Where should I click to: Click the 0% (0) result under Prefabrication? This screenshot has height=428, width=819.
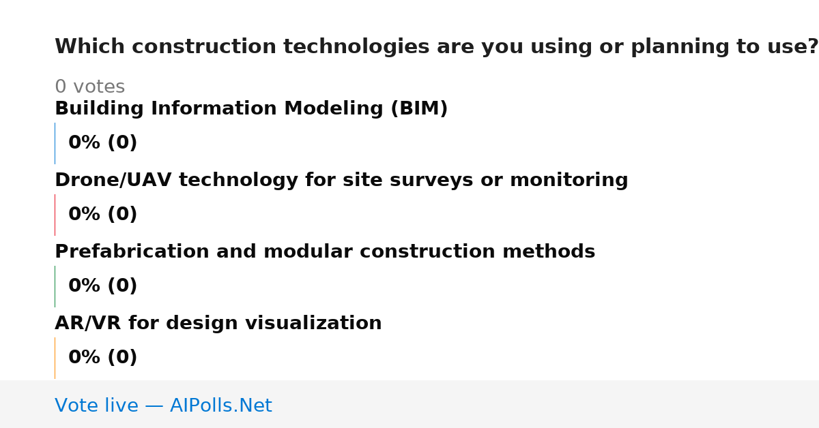coord(102,286)
